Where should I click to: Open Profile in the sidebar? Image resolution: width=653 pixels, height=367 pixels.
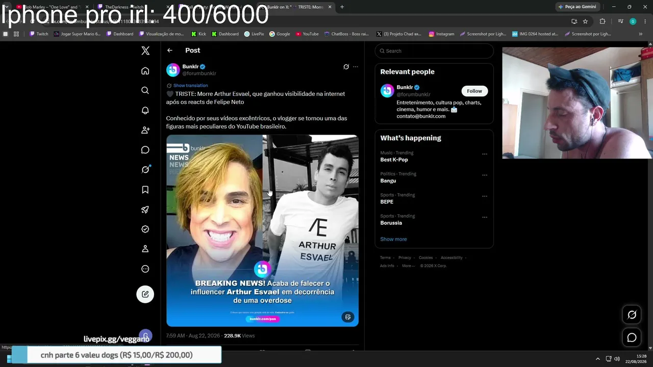click(x=145, y=249)
